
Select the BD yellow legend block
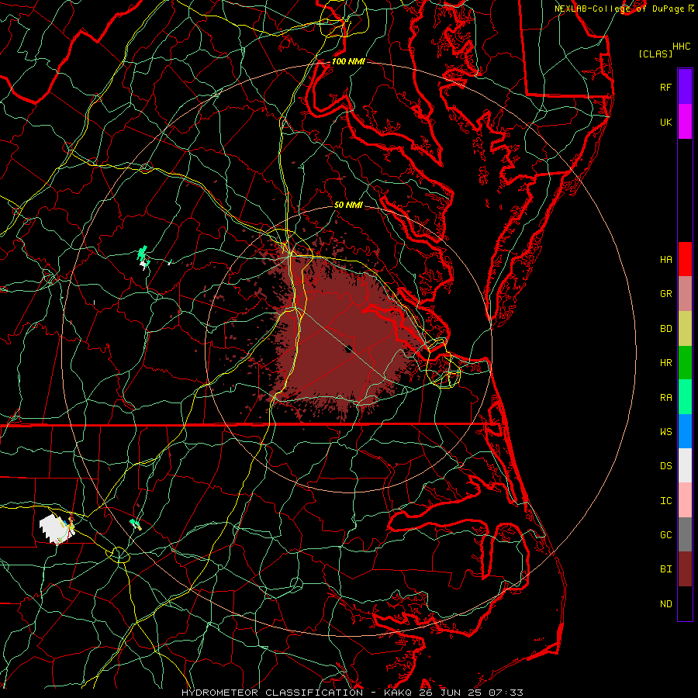[685, 329]
